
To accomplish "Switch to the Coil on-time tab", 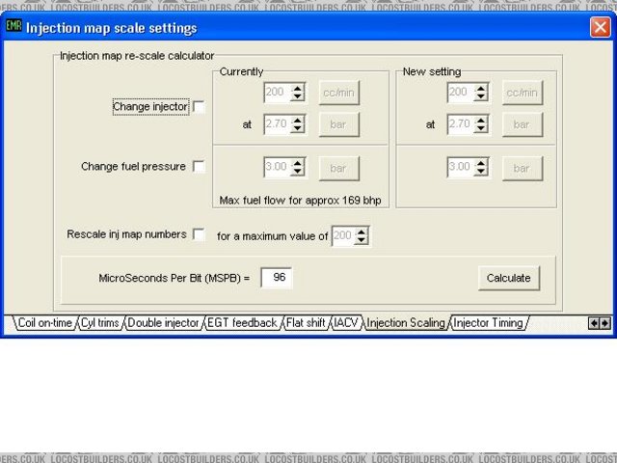I will click(x=45, y=323).
